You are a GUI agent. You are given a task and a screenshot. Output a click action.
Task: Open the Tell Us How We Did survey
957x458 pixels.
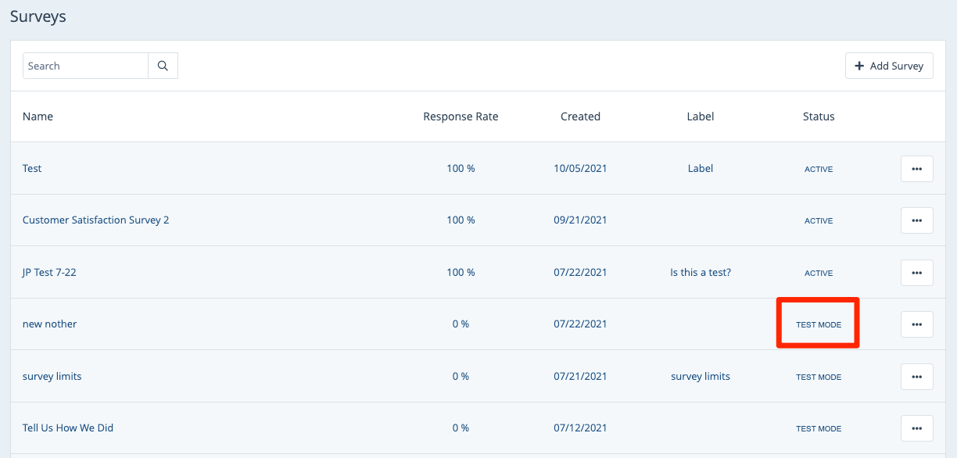(68, 428)
